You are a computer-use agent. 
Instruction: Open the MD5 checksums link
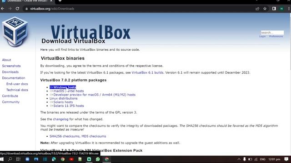tap(94, 136)
